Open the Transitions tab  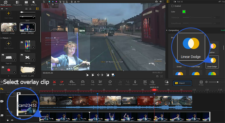pos(17,3)
